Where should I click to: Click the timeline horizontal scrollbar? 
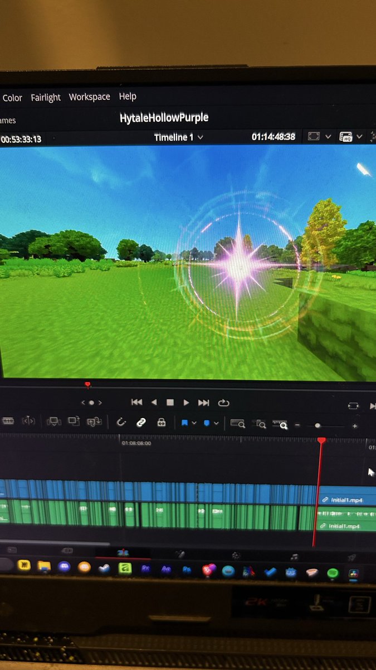56,543
